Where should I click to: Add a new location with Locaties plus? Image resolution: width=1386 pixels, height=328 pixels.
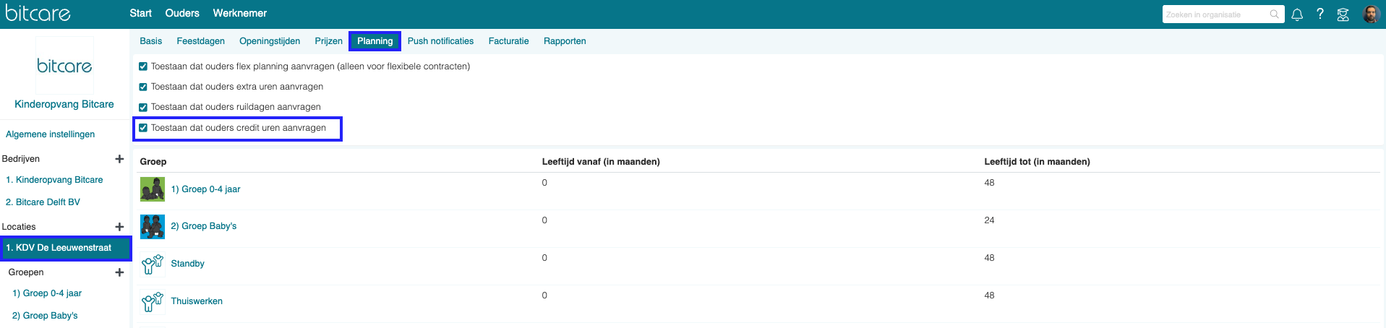(120, 227)
